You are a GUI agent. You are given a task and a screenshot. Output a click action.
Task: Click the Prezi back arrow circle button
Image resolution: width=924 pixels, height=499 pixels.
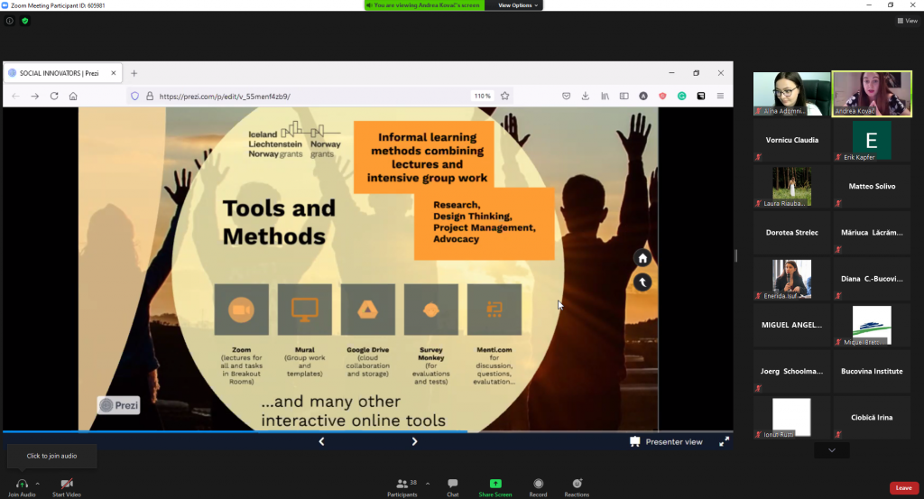(x=642, y=282)
